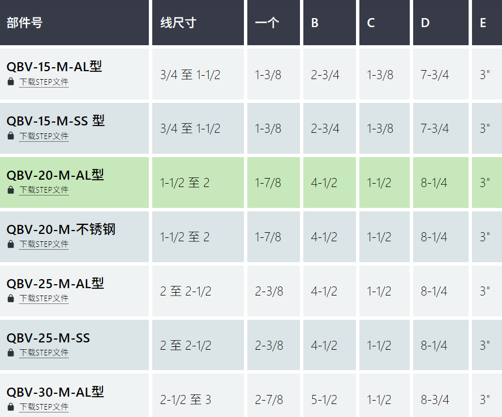Select the highlighted QBV-20-M-AL型 part name
The image size is (502, 417).
55,175
